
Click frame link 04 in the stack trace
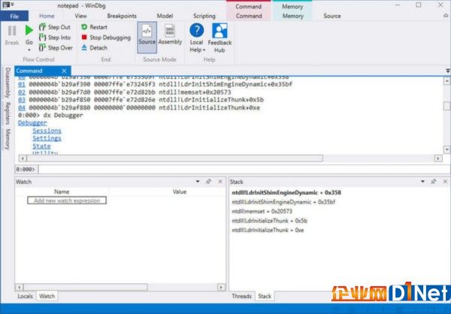point(22,107)
